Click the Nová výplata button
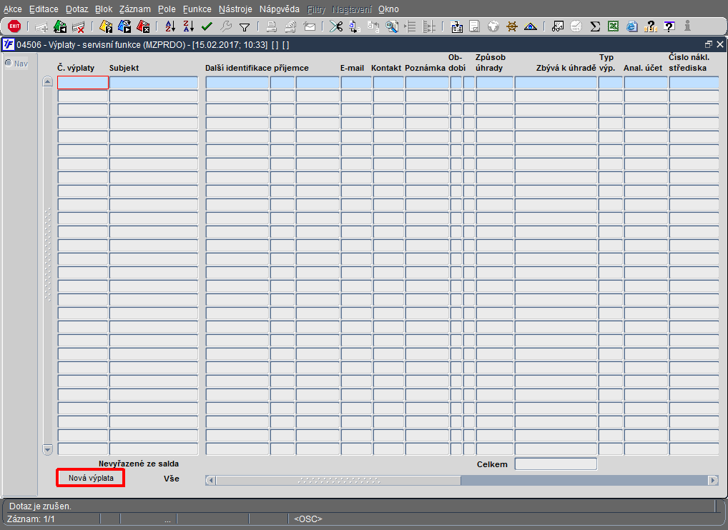This screenshot has height=530, width=728. [91, 478]
